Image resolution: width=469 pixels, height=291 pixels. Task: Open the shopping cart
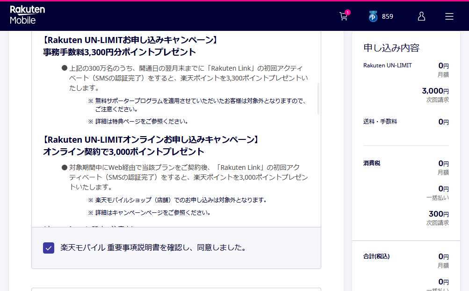click(344, 16)
